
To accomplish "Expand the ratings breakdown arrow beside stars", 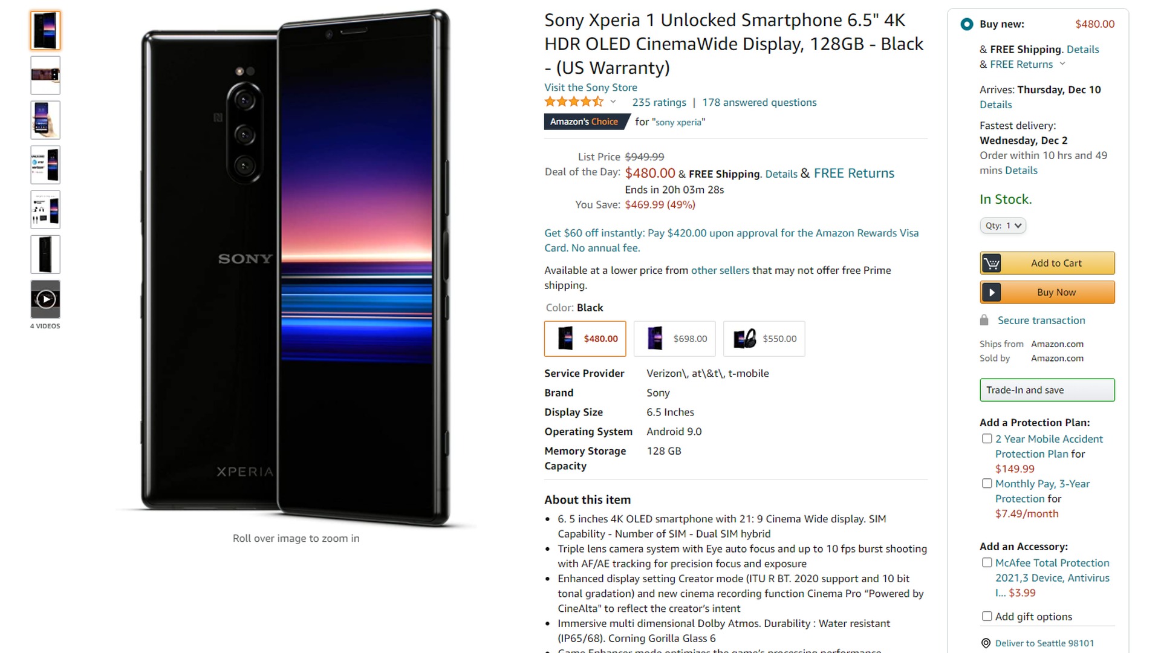I will pos(613,102).
